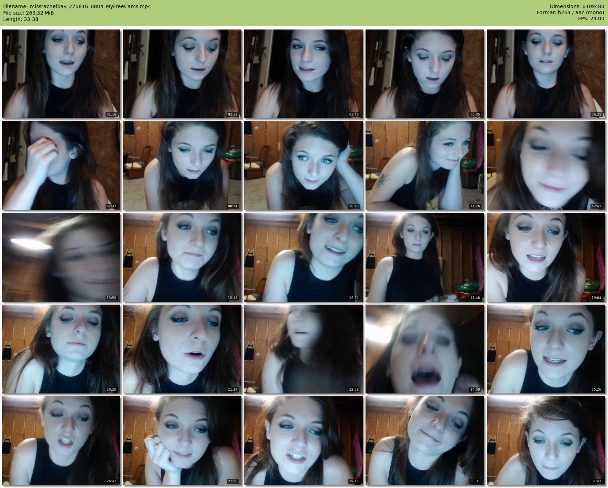This screenshot has width=608, height=488.
Task: Pick the thumbnail stamped 20:20
Action: click(61, 349)
